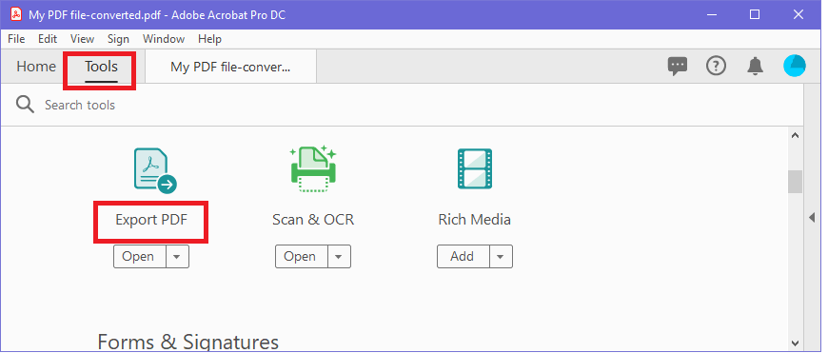The image size is (828, 353).
Task: Open the Help menu
Action: click(x=209, y=39)
